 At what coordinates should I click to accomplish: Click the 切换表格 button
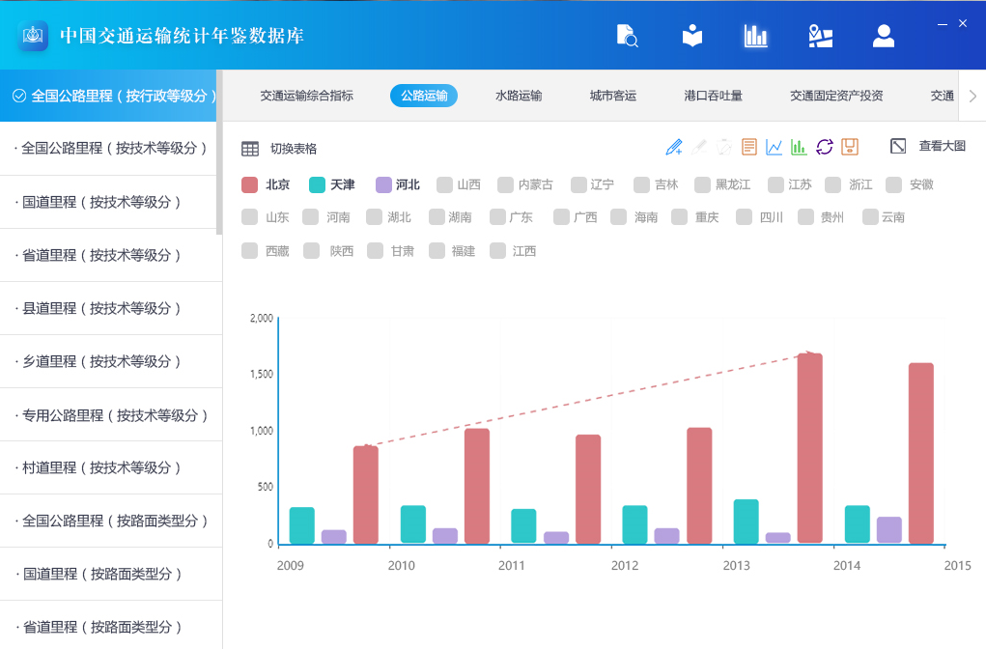click(x=279, y=149)
